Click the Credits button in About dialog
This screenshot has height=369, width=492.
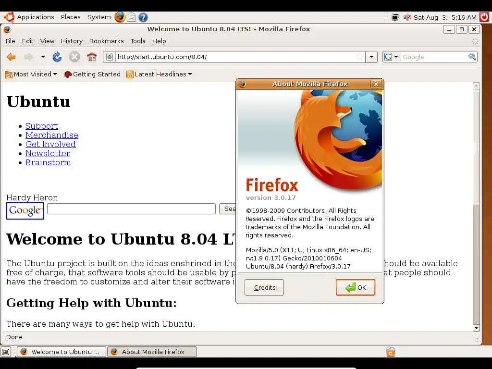[264, 287]
